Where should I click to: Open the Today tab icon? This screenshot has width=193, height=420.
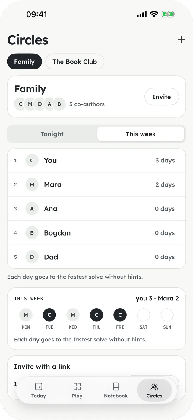pyautogui.click(x=39, y=386)
